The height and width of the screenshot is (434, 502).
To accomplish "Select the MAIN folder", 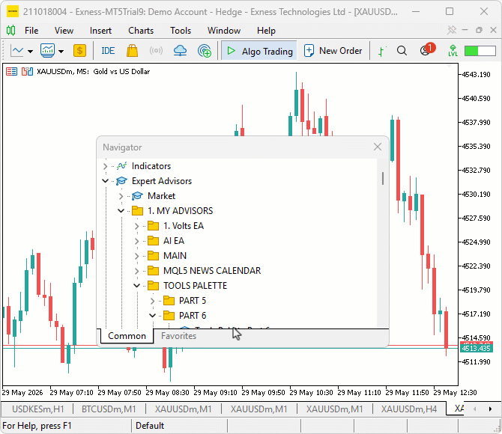I will pyautogui.click(x=175, y=256).
